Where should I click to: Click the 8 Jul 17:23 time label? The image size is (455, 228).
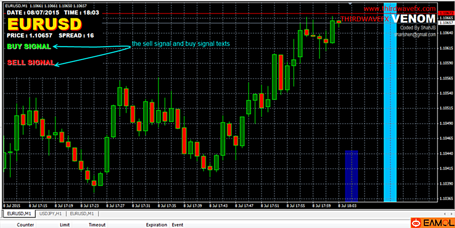(x=90, y=206)
